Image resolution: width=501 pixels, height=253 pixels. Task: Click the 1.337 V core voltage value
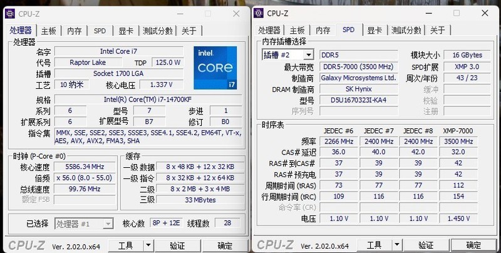coord(162,85)
